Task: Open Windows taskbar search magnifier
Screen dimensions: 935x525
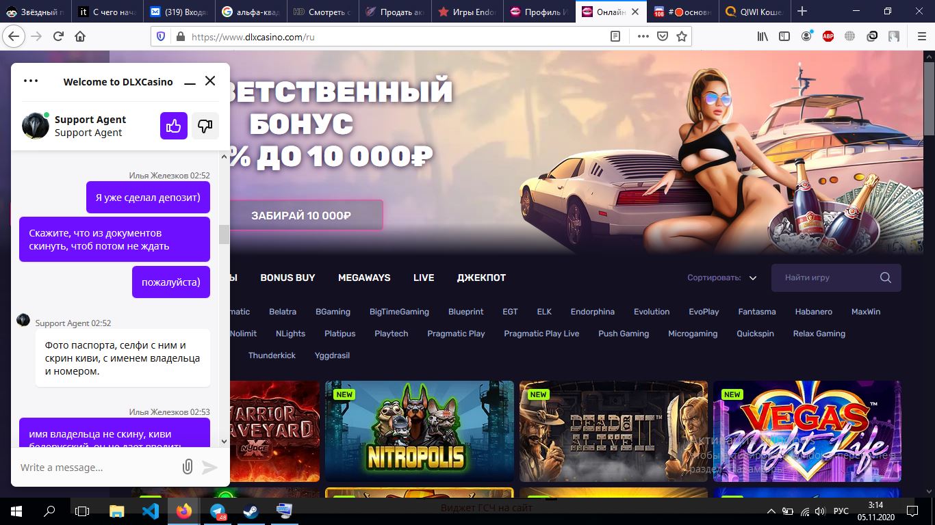Action: (49, 511)
